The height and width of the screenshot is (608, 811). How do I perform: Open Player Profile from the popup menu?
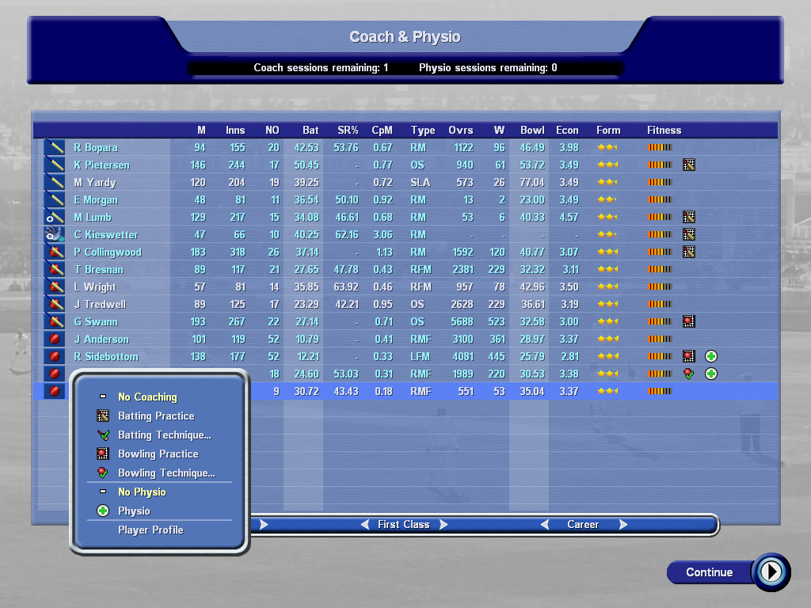coord(150,530)
